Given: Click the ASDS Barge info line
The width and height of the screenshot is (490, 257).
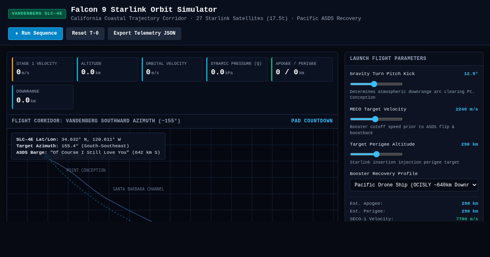Looking at the screenshot, I should [88, 153].
